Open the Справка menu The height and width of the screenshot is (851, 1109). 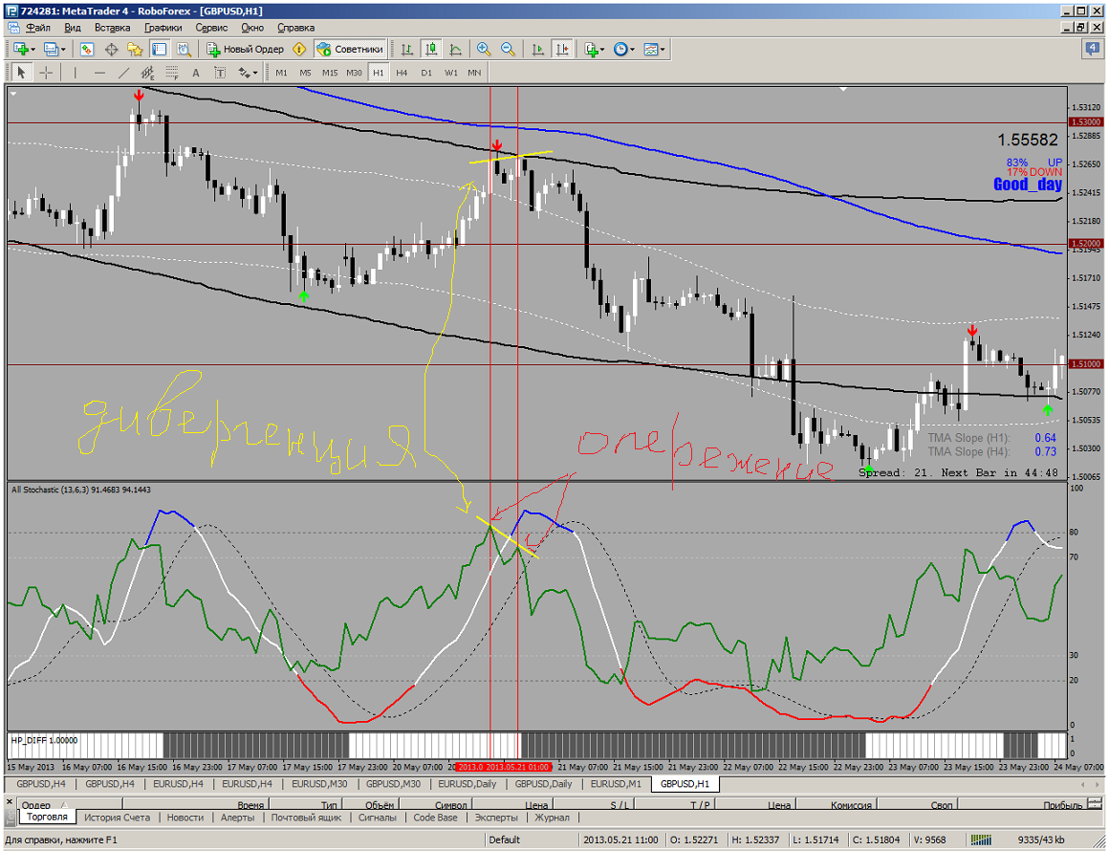[x=295, y=28]
